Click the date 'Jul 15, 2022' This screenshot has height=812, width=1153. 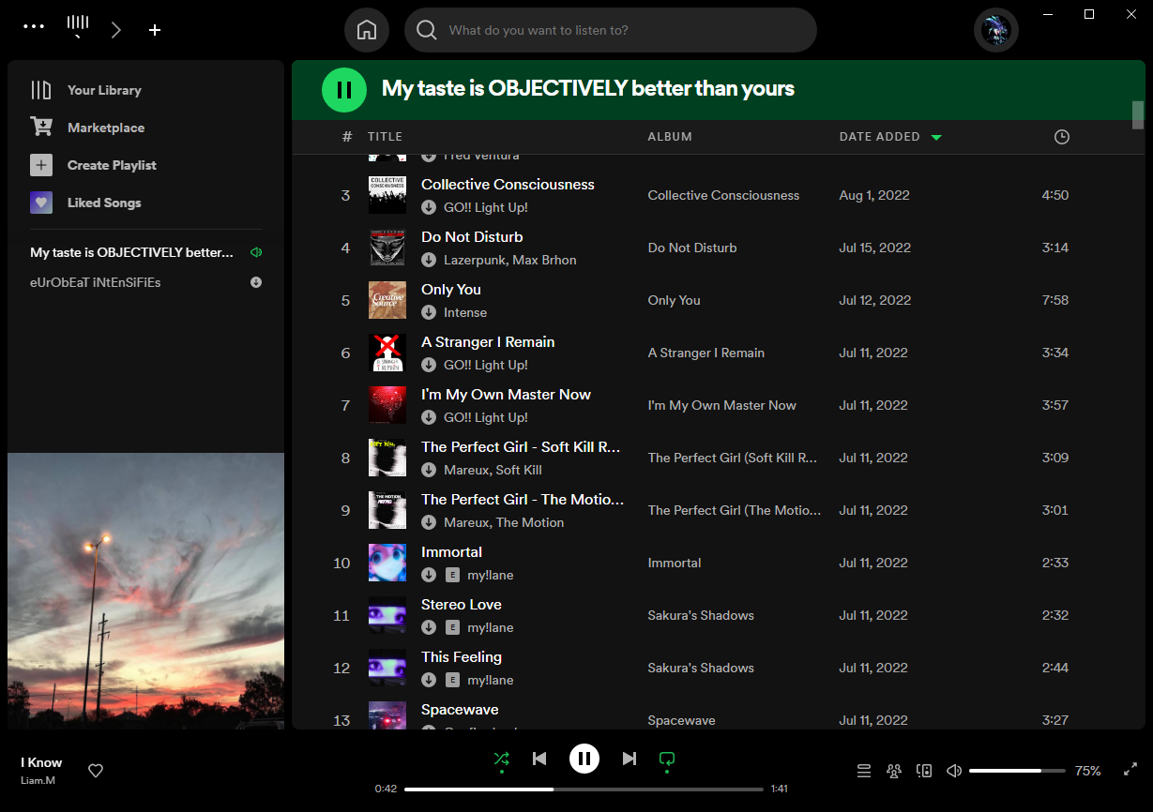click(875, 248)
